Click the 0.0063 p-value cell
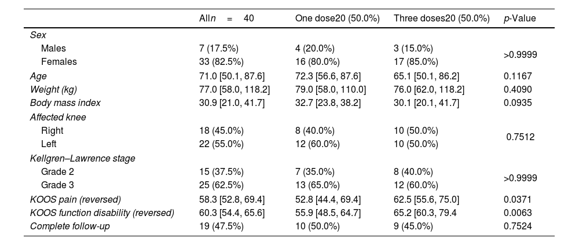 [x=516, y=212]
